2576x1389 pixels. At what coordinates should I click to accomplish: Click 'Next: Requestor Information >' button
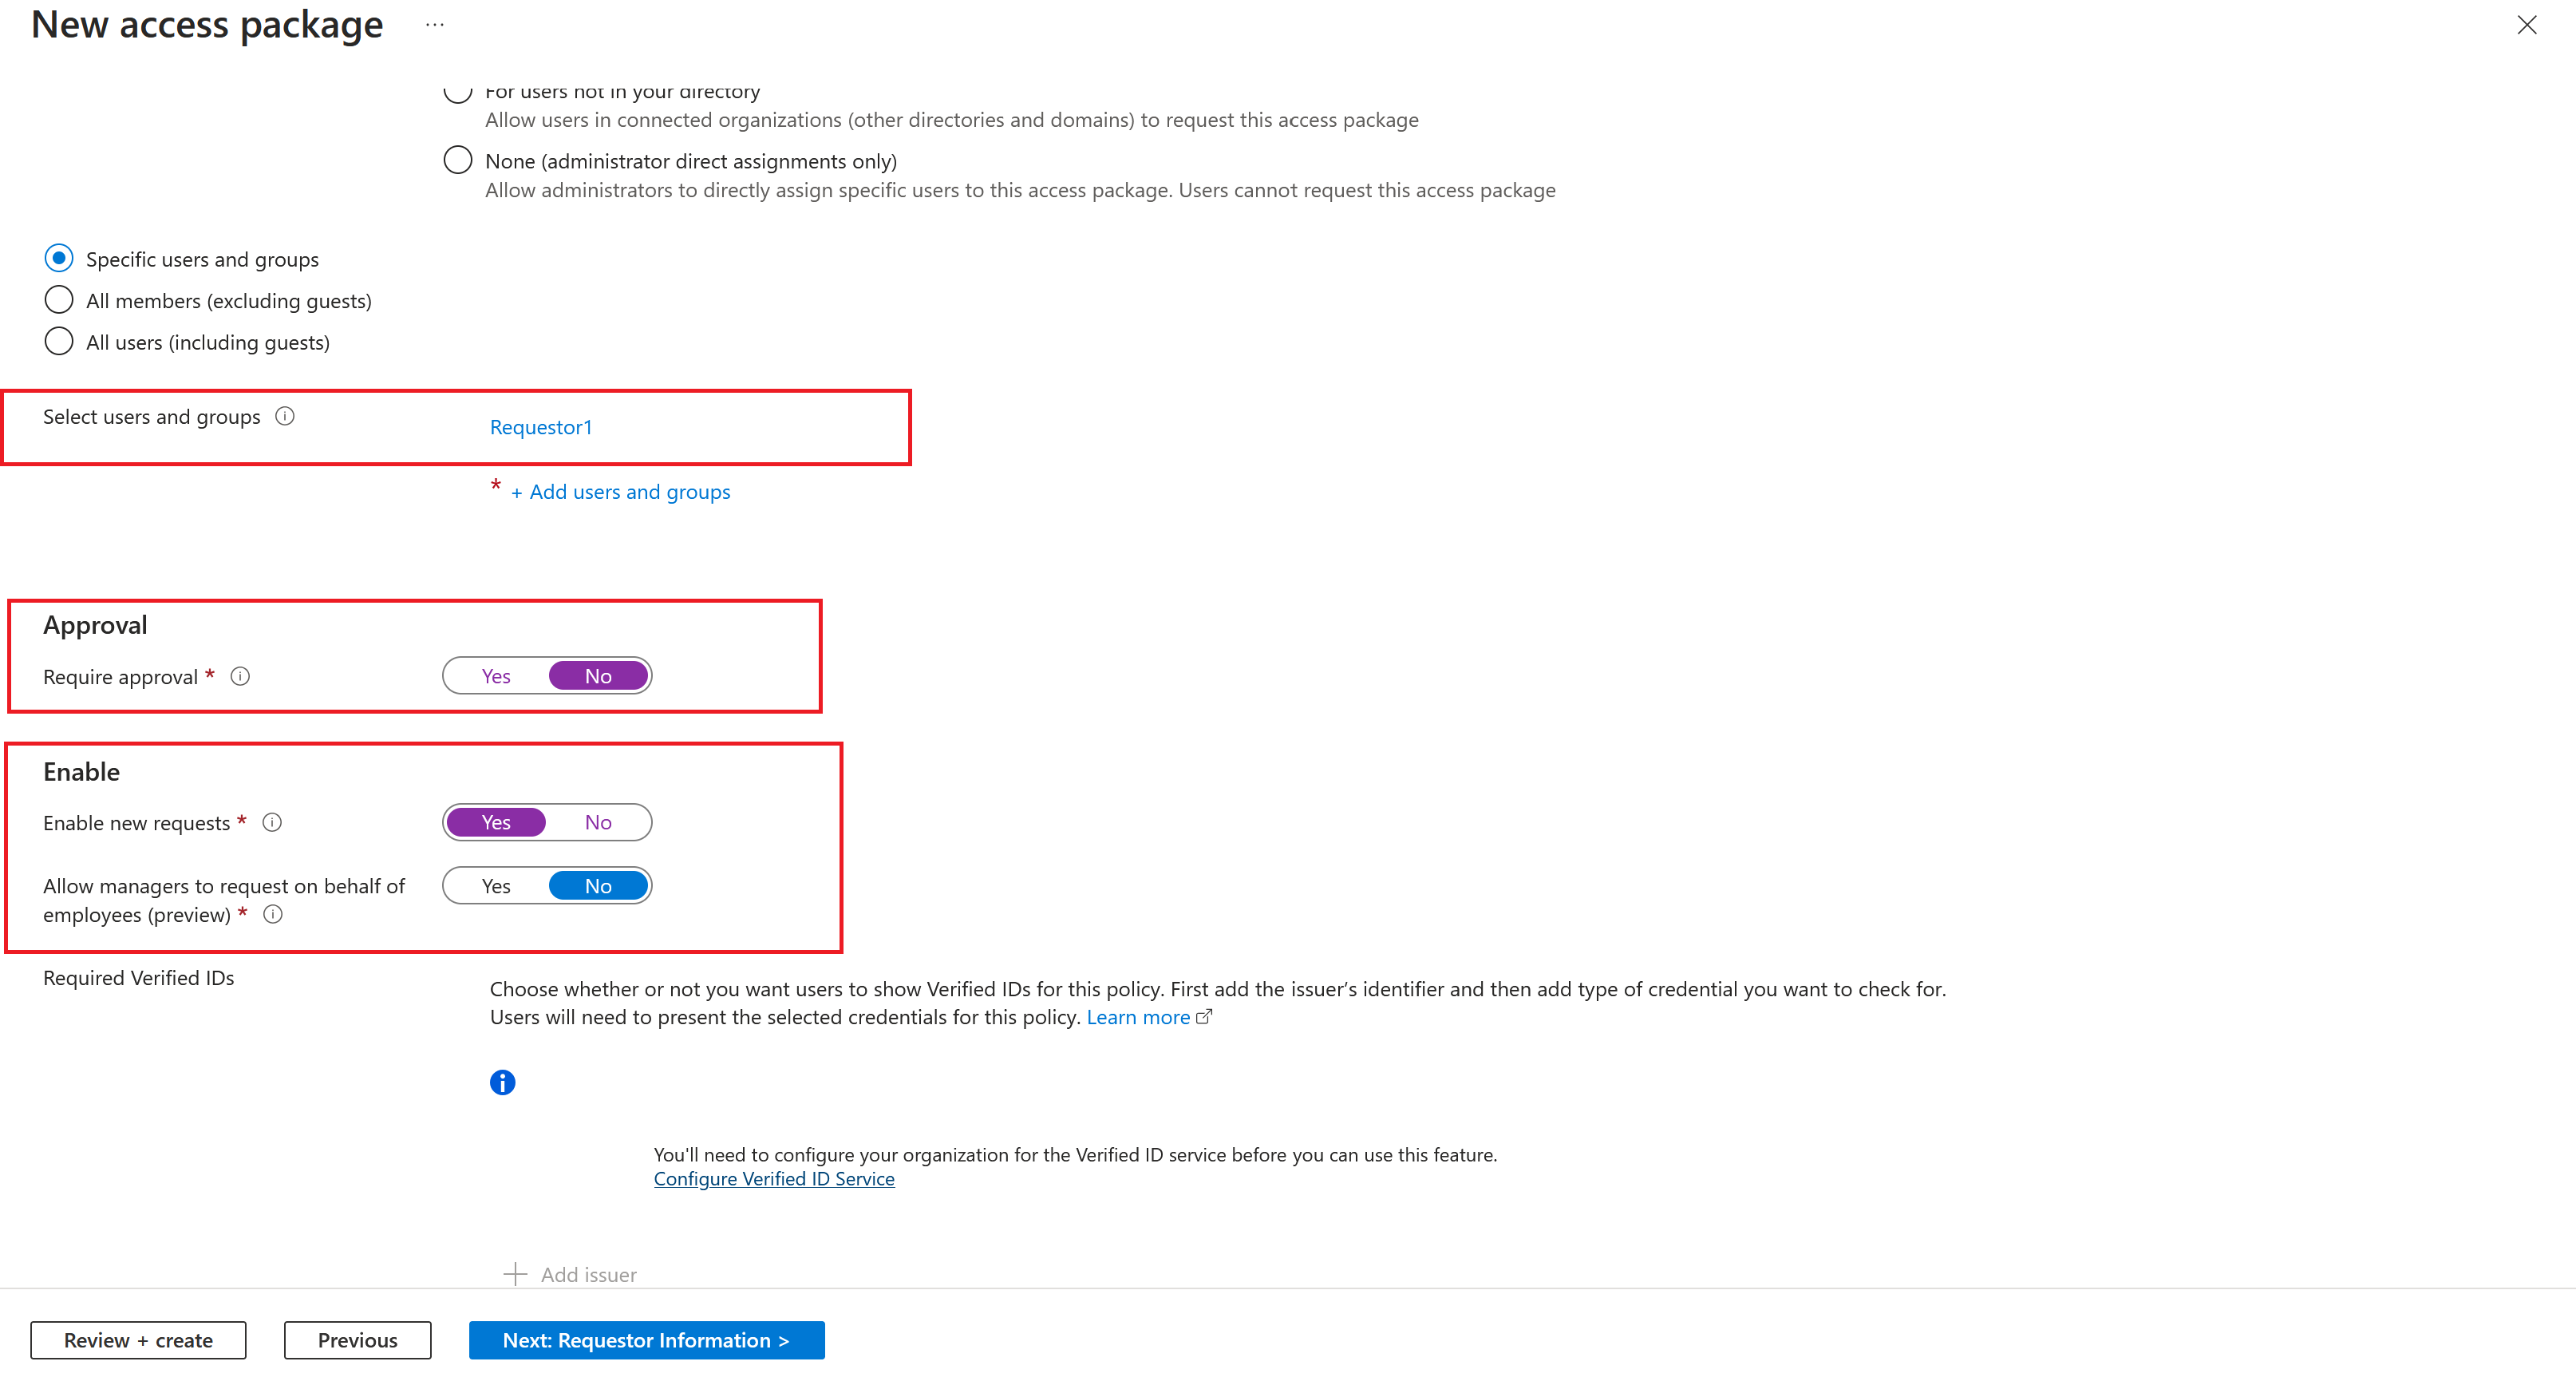click(646, 1340)
